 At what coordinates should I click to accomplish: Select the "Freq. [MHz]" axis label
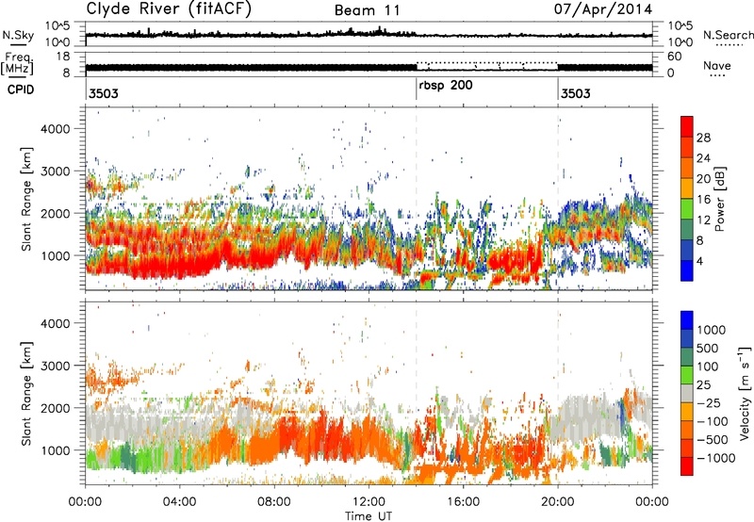click(x=17, y=63)
